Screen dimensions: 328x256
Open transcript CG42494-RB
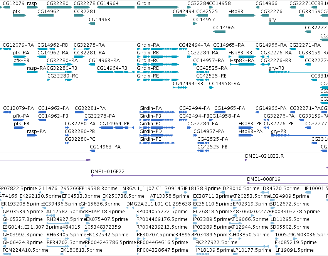[188, 84]
